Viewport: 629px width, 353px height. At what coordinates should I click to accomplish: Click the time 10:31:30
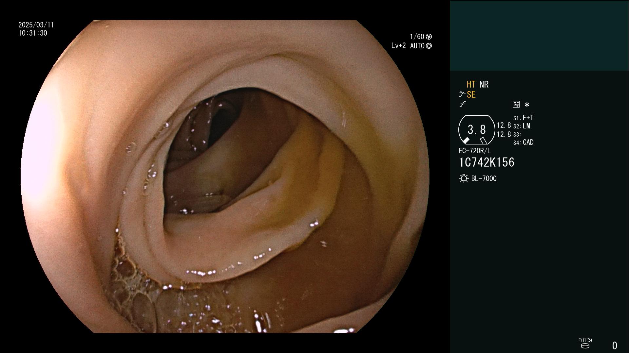click(33, 33)
